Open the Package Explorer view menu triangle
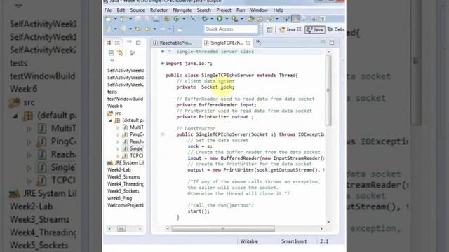This screenshot has height=252, width=449. coord(112,61)
